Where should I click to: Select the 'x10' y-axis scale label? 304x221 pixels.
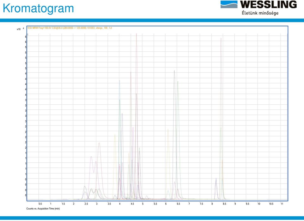[19, 29]
